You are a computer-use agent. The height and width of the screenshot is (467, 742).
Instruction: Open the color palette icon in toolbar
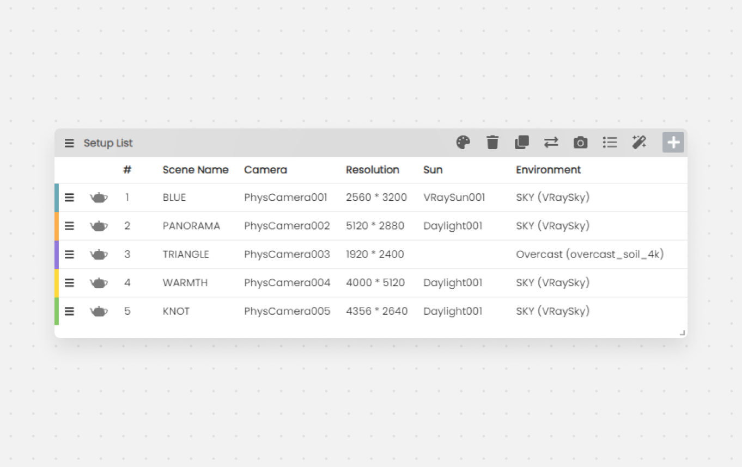tap(463, 143)
